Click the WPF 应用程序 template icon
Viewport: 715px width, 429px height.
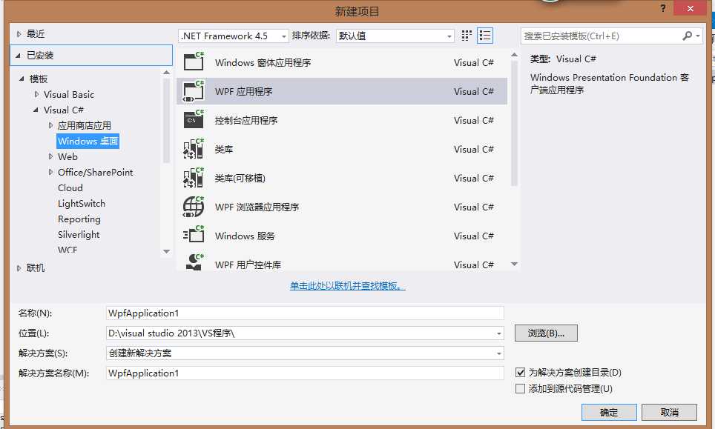point(194,91)
